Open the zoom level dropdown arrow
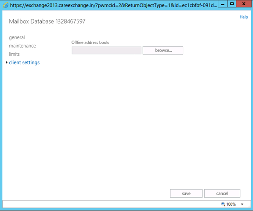 [x=242, y=204]
